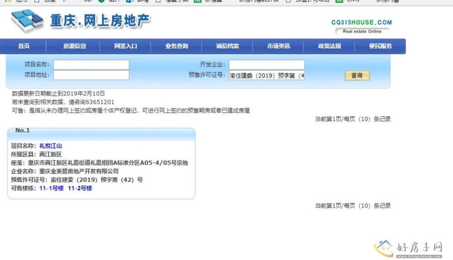Open the 诚信档案 menu
The image size is (453, 260).
tap(227, 46)
